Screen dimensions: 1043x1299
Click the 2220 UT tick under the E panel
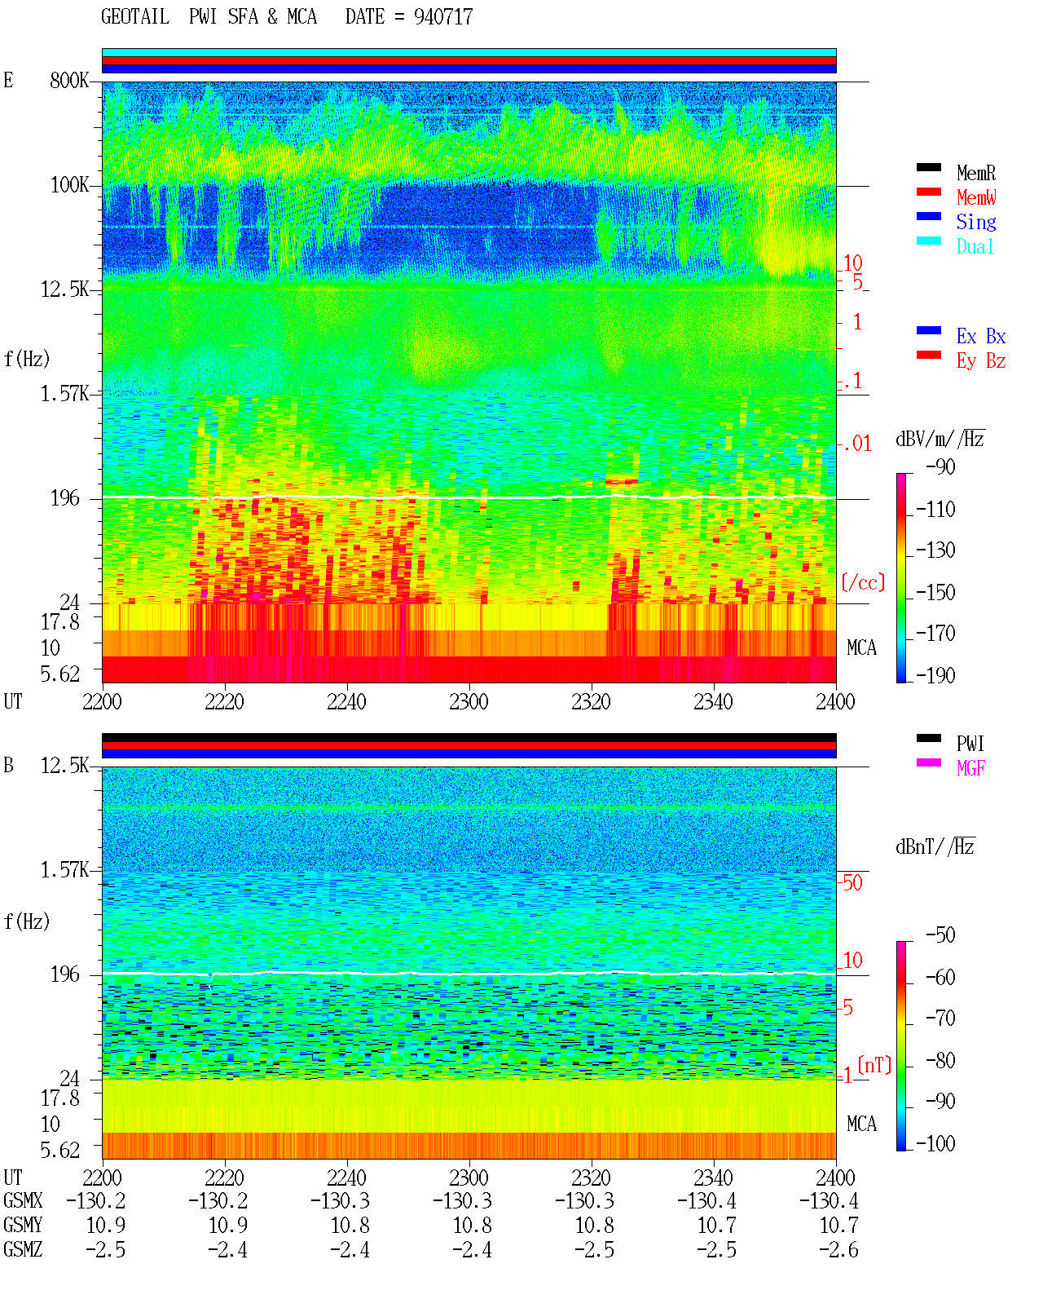pos(224,702)
